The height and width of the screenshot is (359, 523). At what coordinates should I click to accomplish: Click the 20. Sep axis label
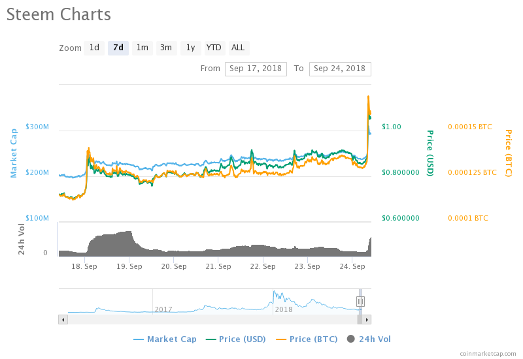coord(174,266)
